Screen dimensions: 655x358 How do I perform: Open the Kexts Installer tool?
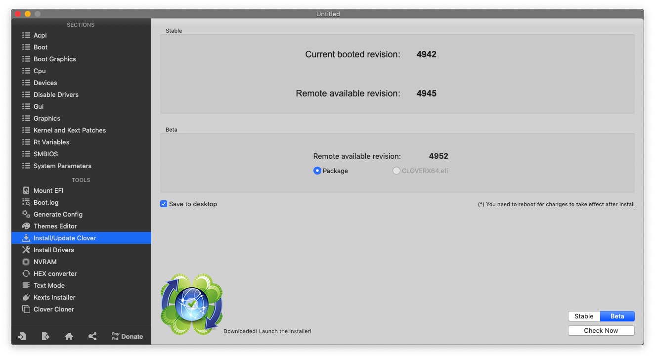pos(54,297)
